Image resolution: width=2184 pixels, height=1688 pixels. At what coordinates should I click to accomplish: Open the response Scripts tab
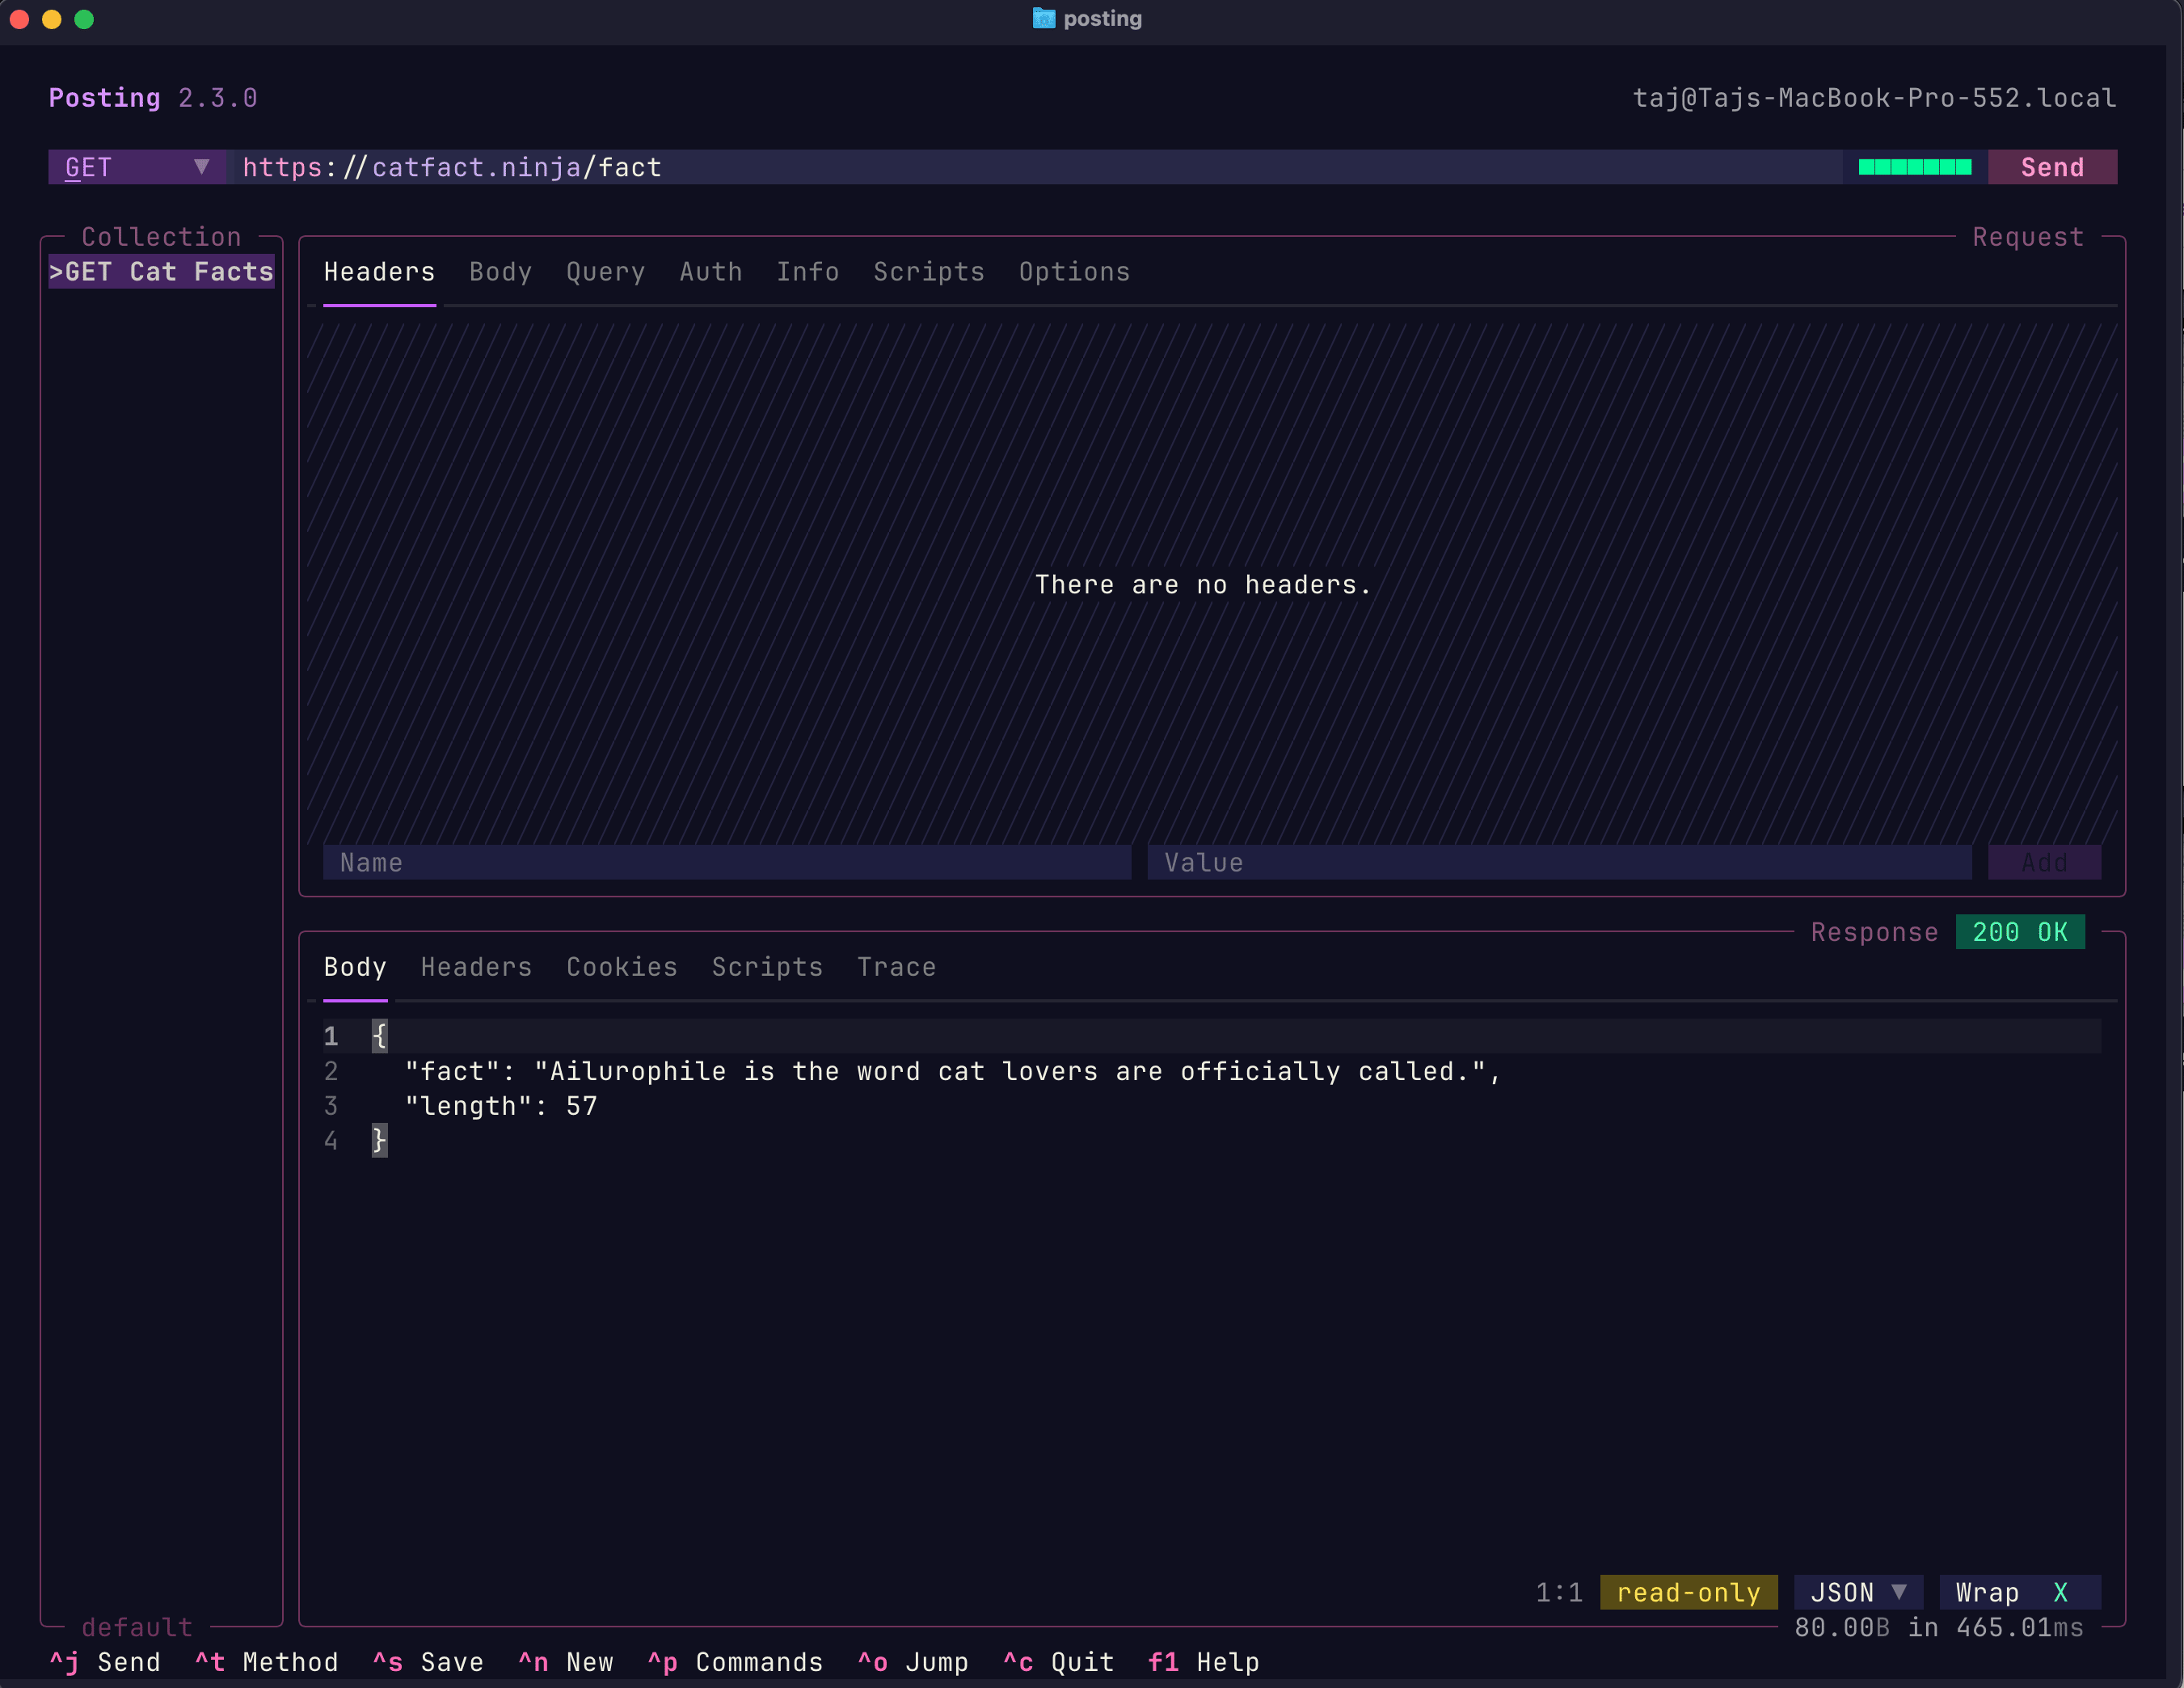pos(767,967)
